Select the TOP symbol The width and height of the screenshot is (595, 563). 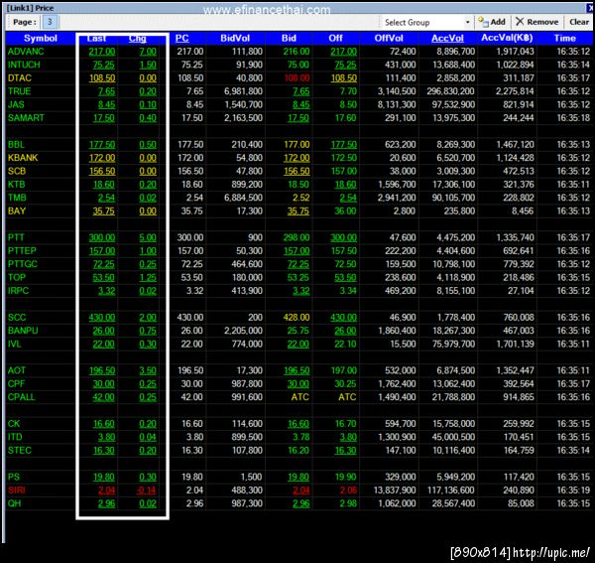tap(17, 277)
